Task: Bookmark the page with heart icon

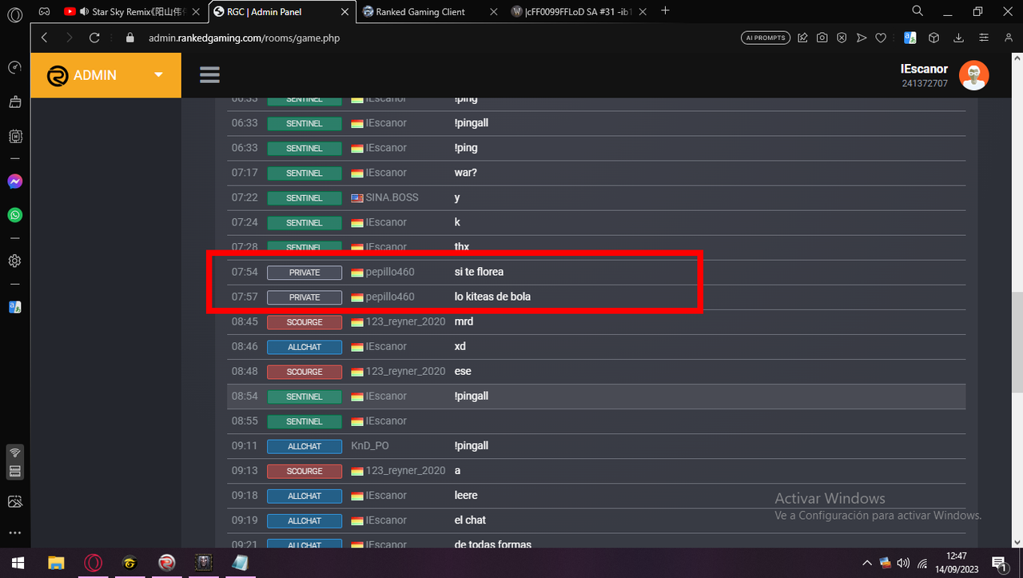Action: click(x=881, y=38)
